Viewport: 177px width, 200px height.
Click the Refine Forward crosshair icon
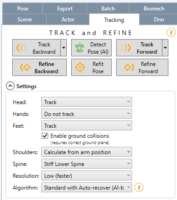[x=129, y=67]
